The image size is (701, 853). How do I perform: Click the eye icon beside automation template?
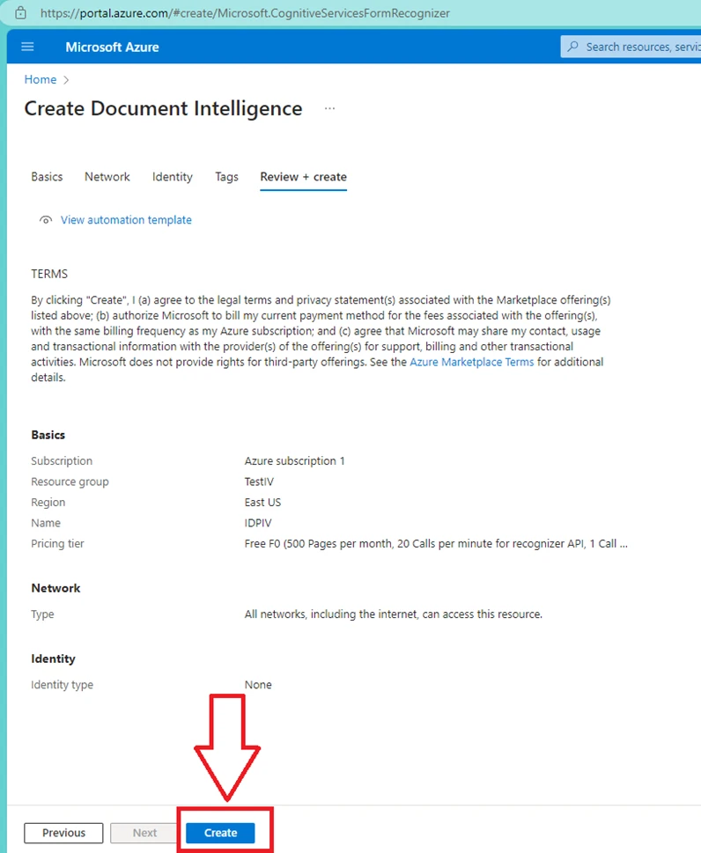[x=46, y=220]
